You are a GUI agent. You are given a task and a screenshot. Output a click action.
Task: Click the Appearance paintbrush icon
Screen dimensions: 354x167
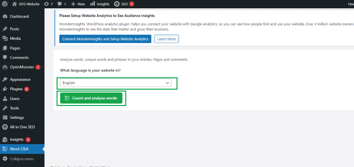pos(5,80)
